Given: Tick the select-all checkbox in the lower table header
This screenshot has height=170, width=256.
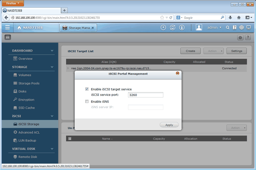Looking at the screenshot, I should [70, 139].
